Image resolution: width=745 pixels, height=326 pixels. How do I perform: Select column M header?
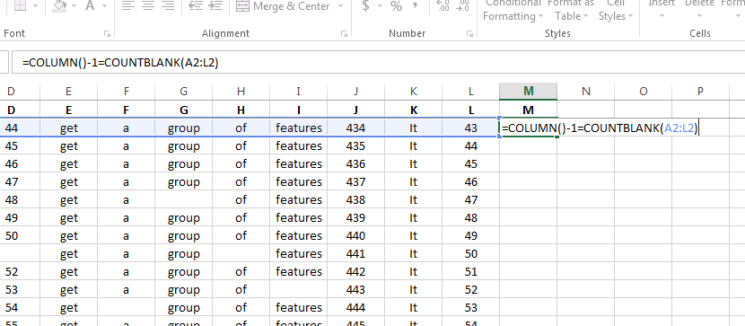[x=528, y=92]
